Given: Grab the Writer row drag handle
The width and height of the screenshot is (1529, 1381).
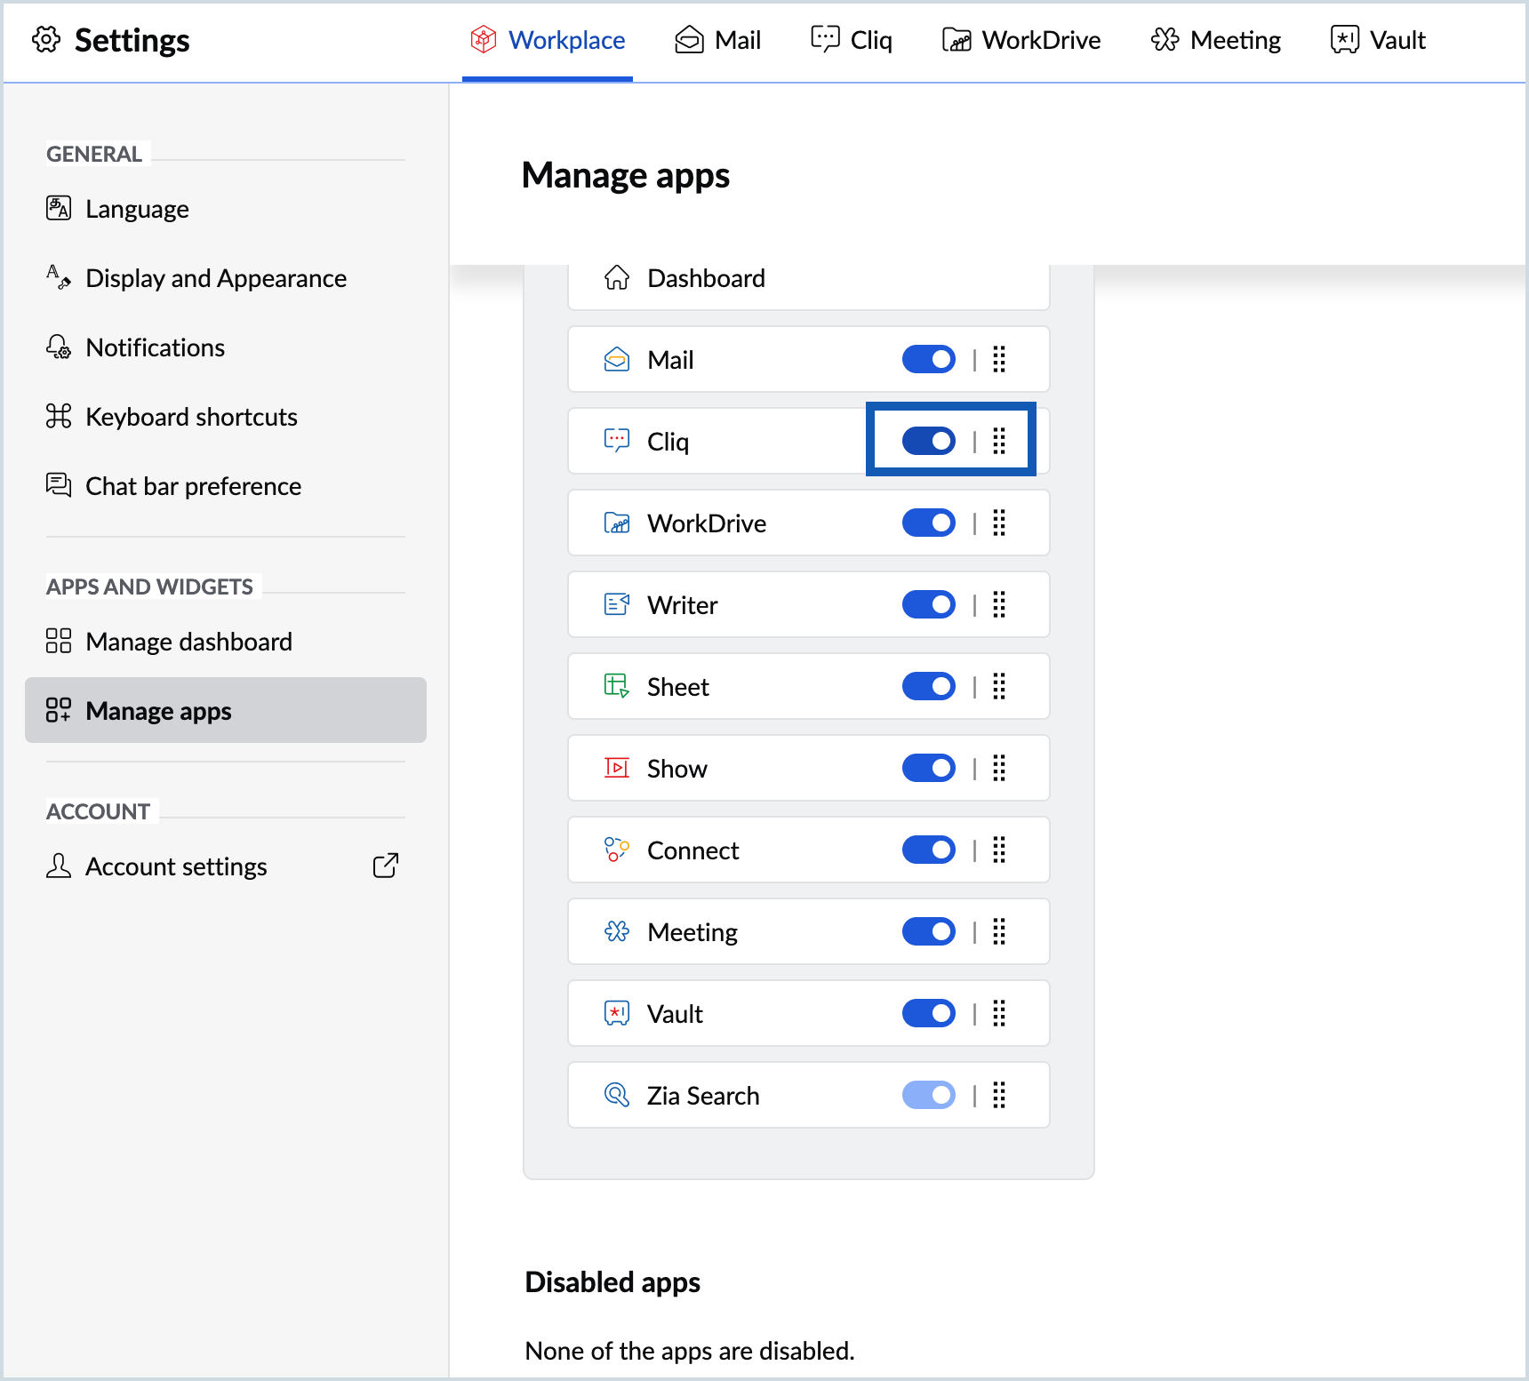Looking at the screenshot, I should click(x=999, y=605).
